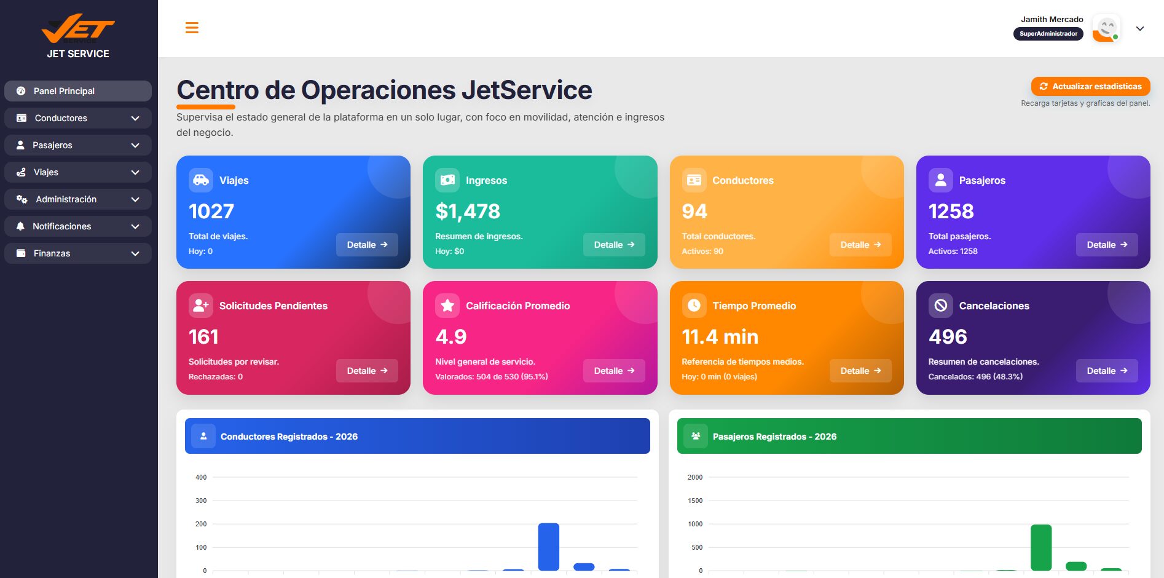
Task: Click the tallest green bar in Pasajeros chart
Action: click(x=1041, y=547)
